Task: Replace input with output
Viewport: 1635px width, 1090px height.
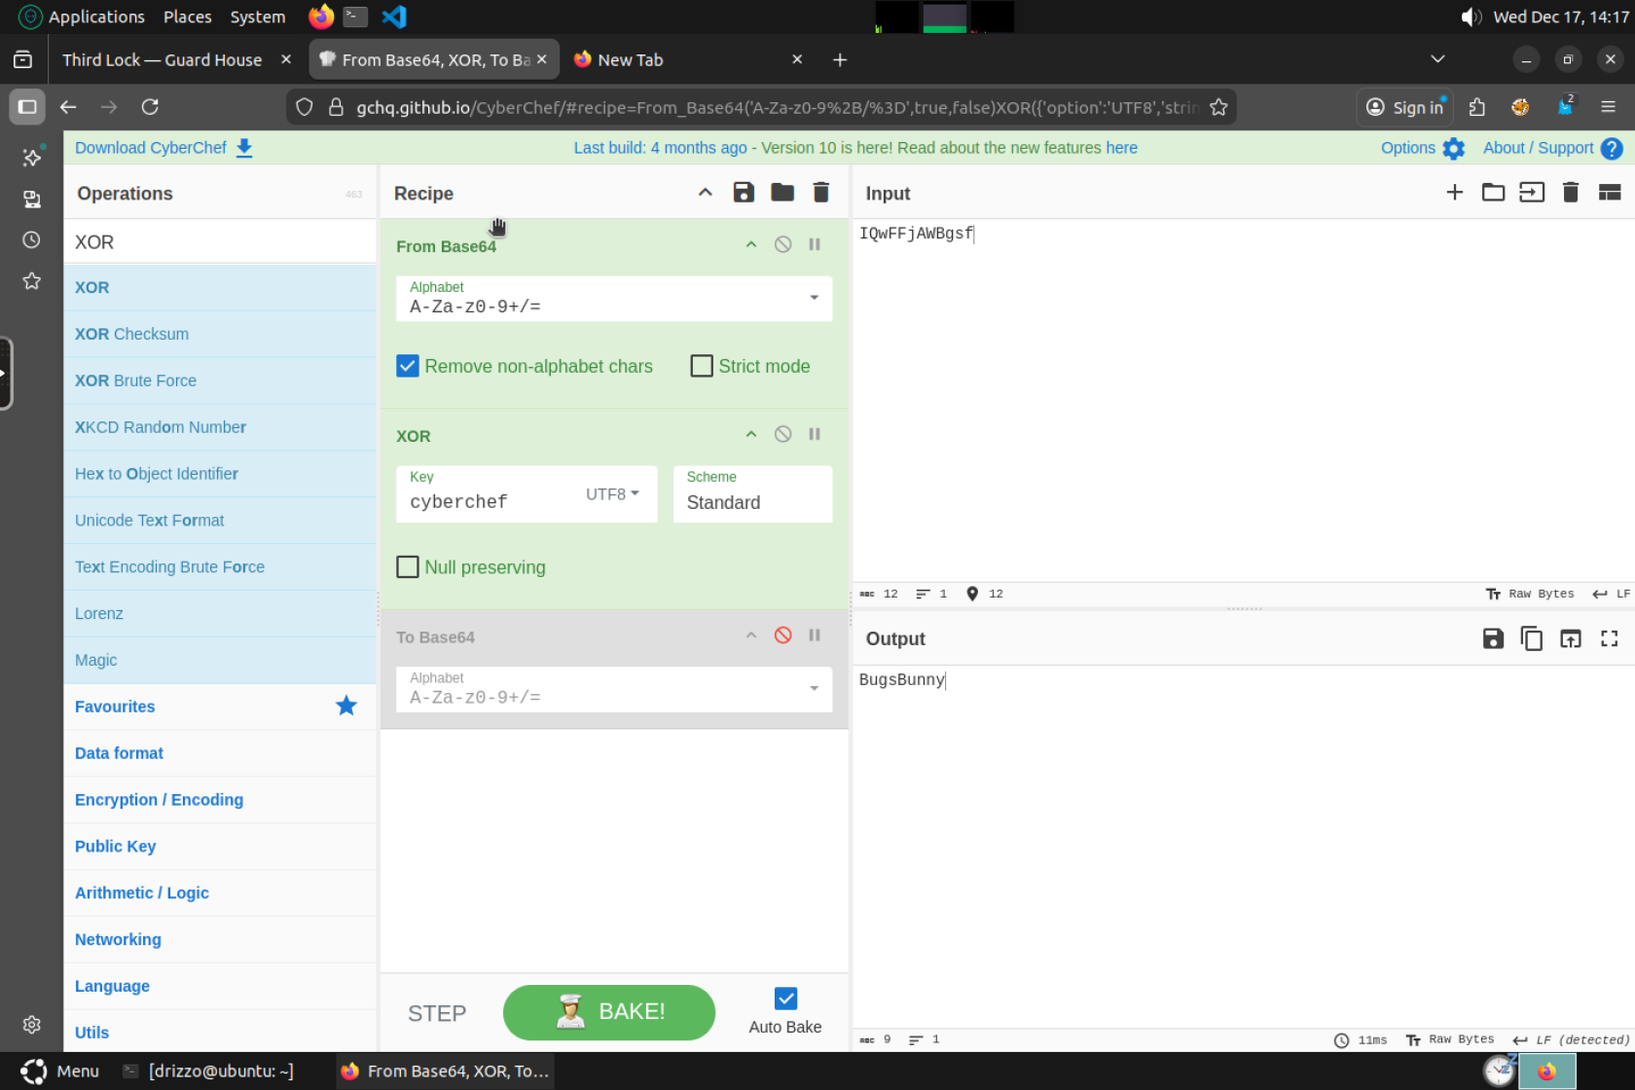Action: [1571, 638]
